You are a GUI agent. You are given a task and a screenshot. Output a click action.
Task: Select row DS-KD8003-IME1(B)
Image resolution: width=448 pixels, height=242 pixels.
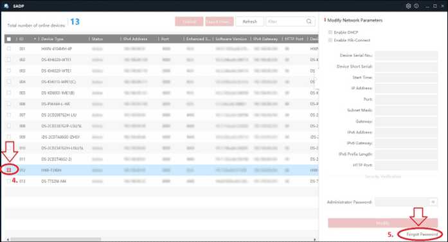(161, 92)
